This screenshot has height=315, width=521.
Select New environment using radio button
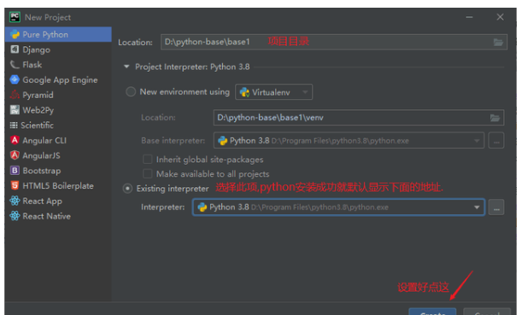point(131,91)
